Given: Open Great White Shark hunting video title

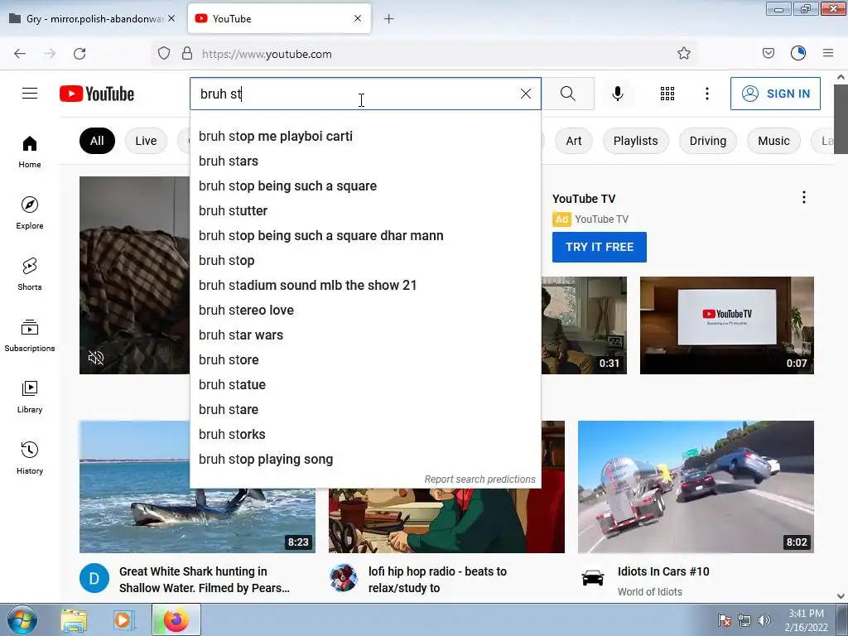Looking at the screenshot, I should [x=205, y=580].
